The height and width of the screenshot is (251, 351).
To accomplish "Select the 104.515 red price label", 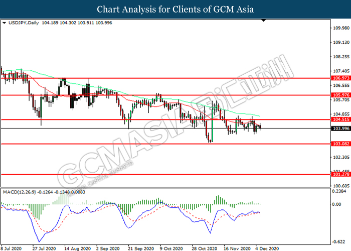I will click(341, 119).
